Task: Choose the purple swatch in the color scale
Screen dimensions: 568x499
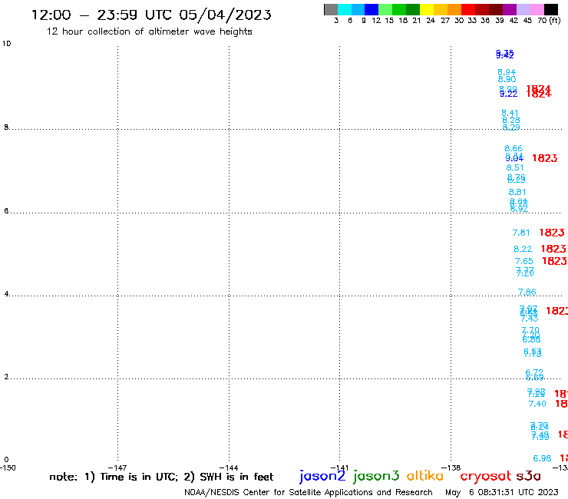Action: point(510,9)
